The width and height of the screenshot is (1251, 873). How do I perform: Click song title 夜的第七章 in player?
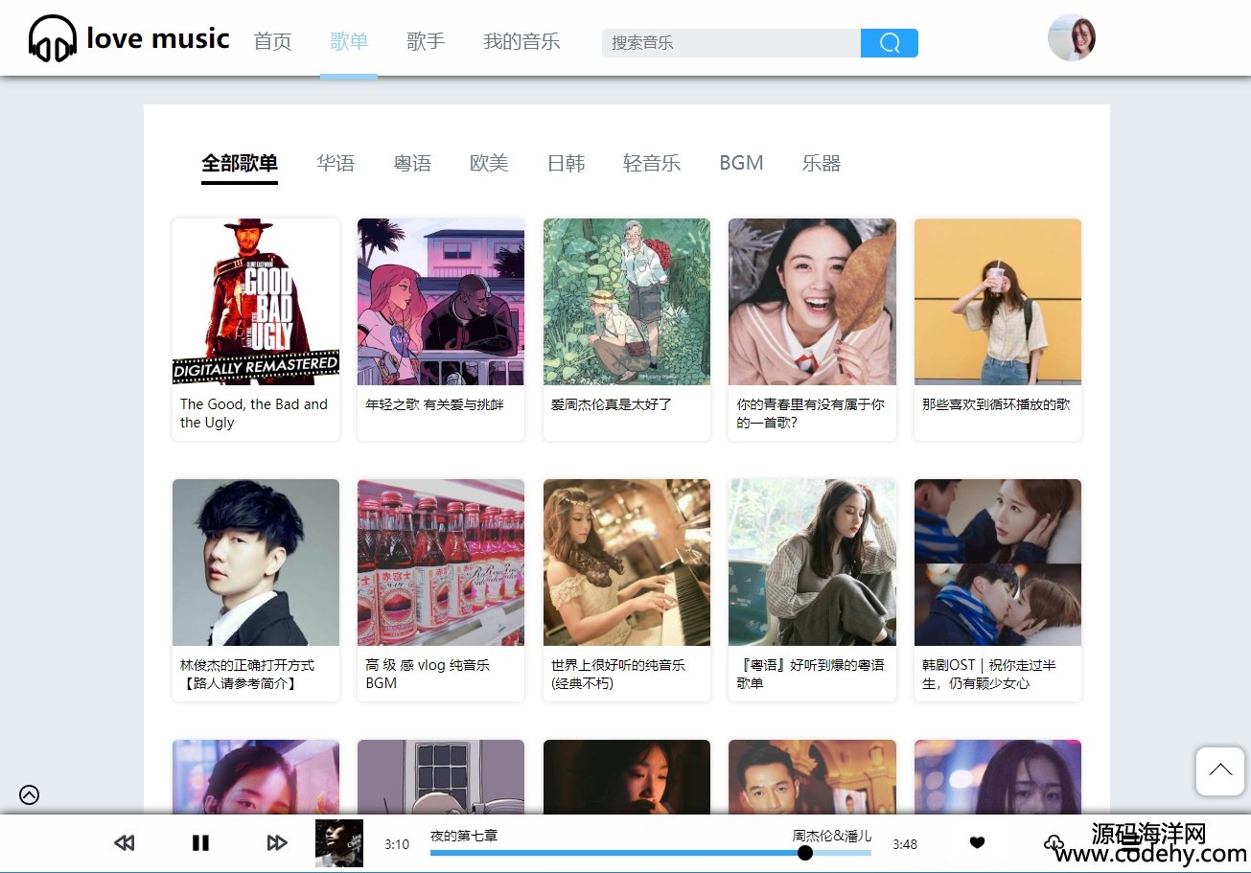pos(464,836)
